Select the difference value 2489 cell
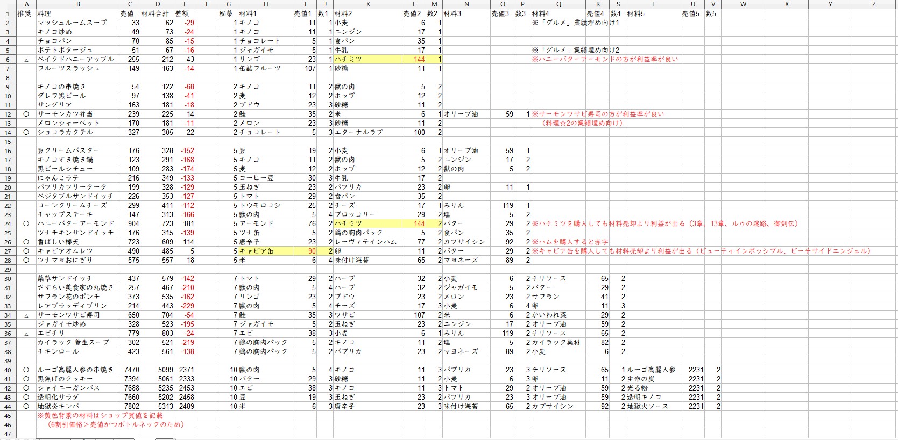 click(x=186, y=406)
